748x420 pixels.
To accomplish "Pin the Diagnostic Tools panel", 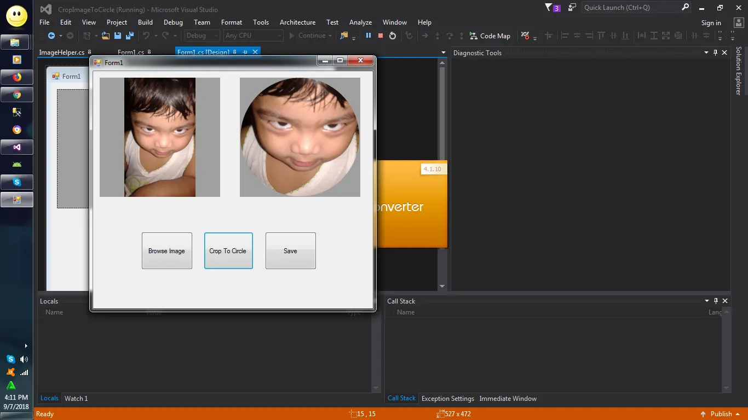I will point(715,53).
